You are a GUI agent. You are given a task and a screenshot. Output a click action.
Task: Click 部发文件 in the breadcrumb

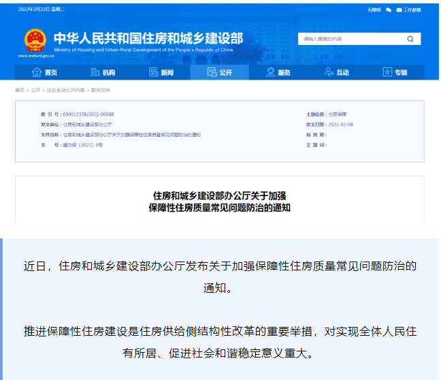[x=100, y=90]
